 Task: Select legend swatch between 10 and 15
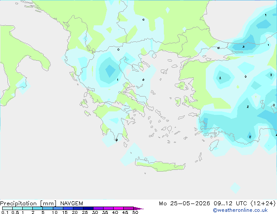pyautogui.click(x=58, y=208)
